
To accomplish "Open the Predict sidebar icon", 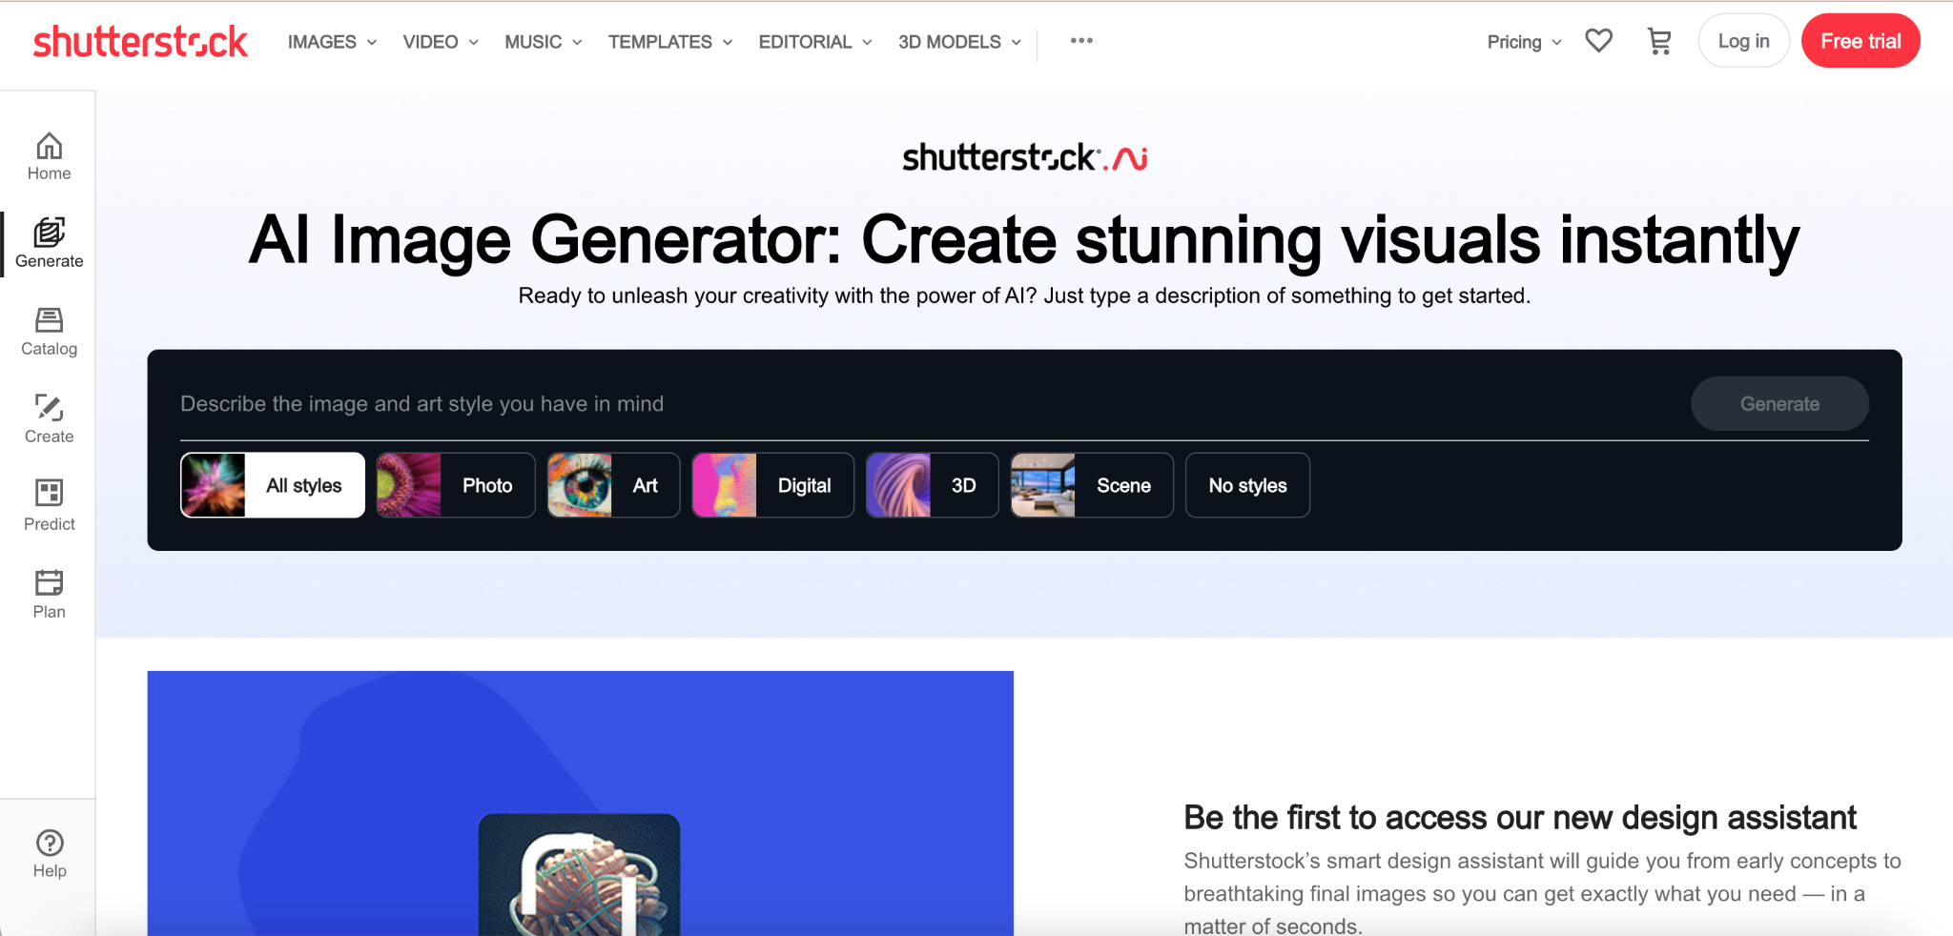I will (49, 507).
